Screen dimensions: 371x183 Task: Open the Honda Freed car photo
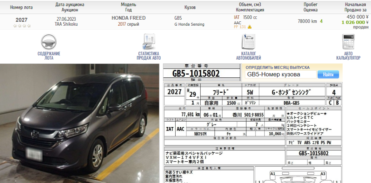click(79, 123)
